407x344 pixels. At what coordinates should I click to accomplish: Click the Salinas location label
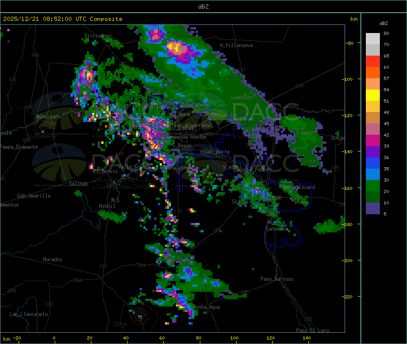point(78,184)
